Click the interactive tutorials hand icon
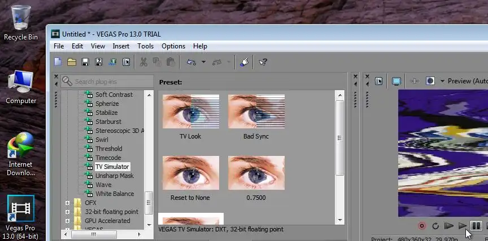Screen dimensions: 488x241 244,62
